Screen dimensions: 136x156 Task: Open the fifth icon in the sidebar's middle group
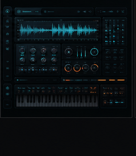pos(7,49)
